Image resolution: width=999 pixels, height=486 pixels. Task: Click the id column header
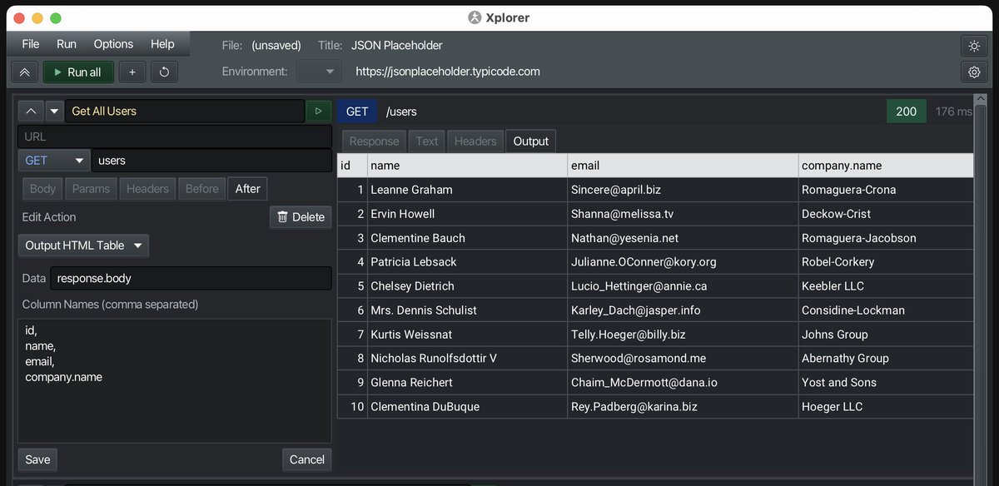pyautogui.click(x=352, y=166)
